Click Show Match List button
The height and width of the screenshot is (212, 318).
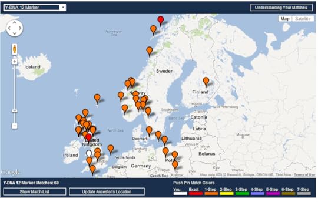click(35, 191)
